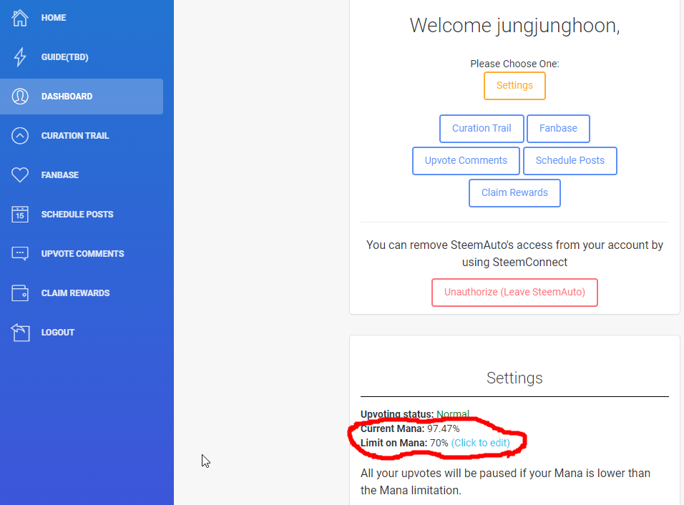Screen dimensions: 684x505
Task: Click the Welcome jungjunghoon heading
Action: click(x=514, y=25)
